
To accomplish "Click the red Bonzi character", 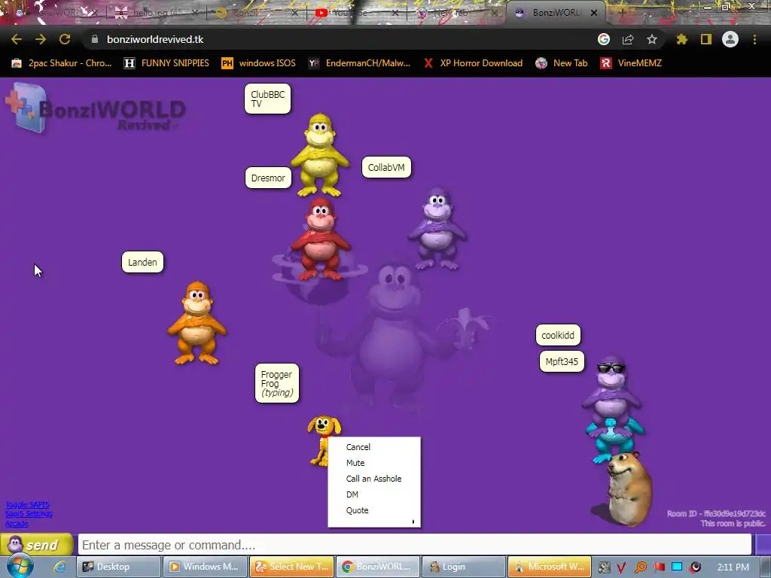I will (x=321, y=239).
